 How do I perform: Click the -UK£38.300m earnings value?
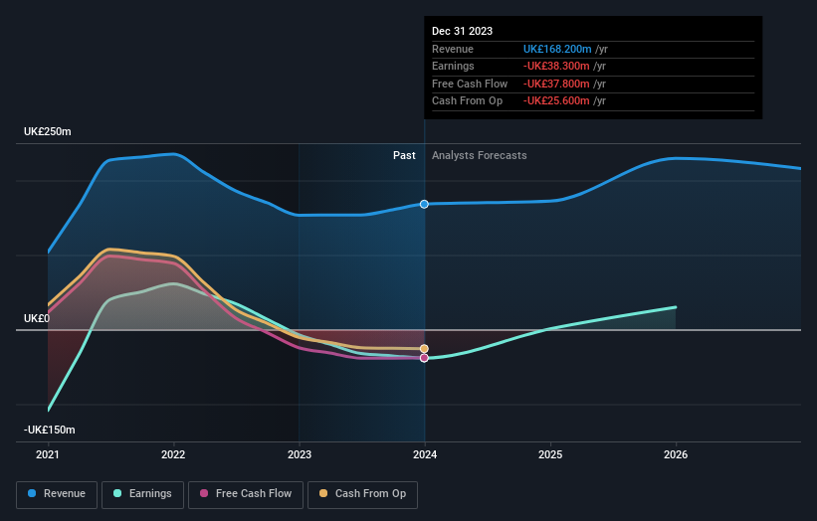pyautogui.click(x=556, y=66)
